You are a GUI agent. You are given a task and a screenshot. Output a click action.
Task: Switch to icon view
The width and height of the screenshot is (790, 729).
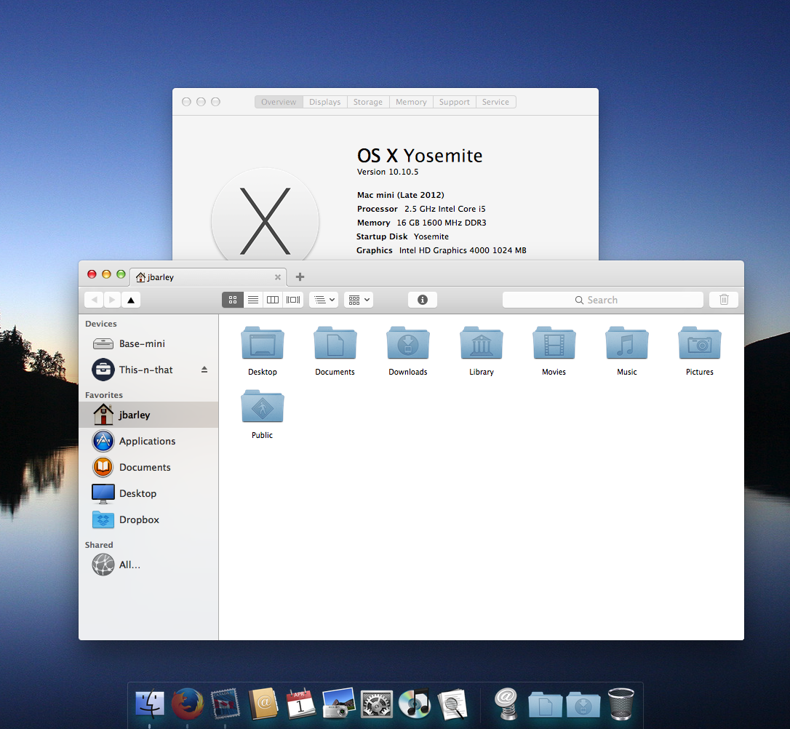(x=232, y=300)
